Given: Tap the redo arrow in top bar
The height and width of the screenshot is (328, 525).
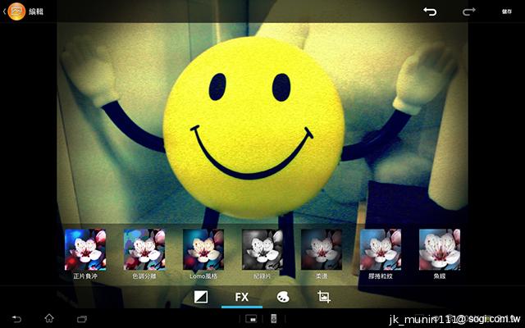Looking at the screenshot, I should (469, 11).
